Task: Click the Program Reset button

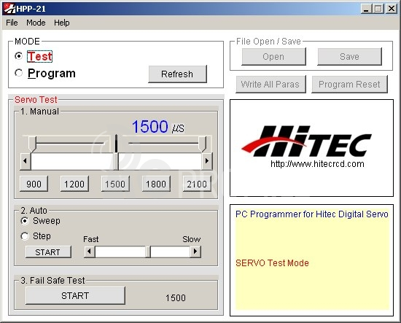Action: [x=349, y=84]
